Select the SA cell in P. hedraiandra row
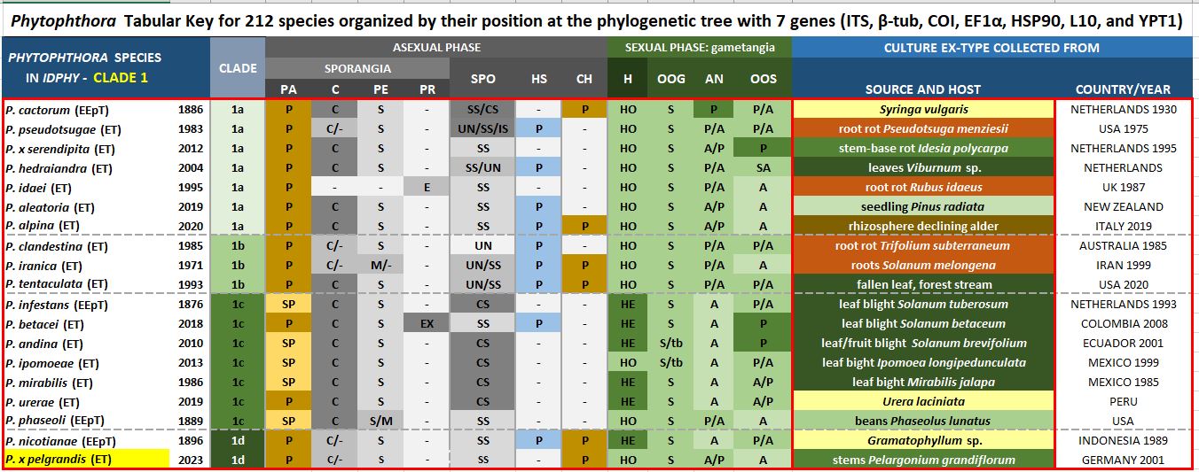The image size is (1199, 472). coord(763,168)
